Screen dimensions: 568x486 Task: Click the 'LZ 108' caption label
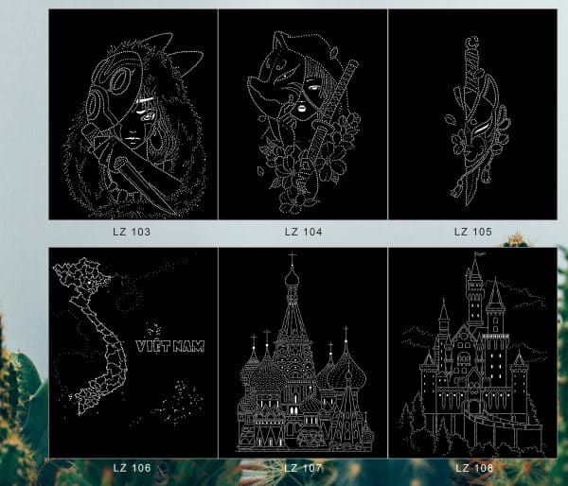tap(473, 468)
